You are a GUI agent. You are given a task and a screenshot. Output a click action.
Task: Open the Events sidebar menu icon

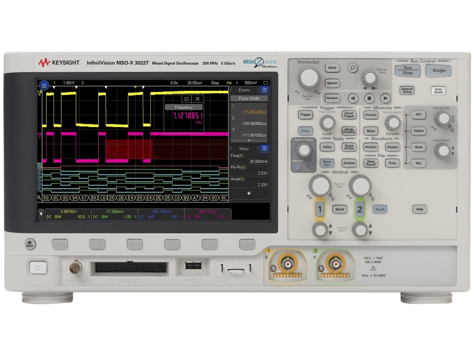(x=264, y=90)
